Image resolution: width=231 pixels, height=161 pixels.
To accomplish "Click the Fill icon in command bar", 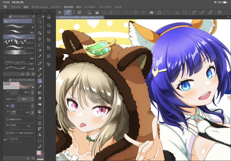I will coord(152,13).
